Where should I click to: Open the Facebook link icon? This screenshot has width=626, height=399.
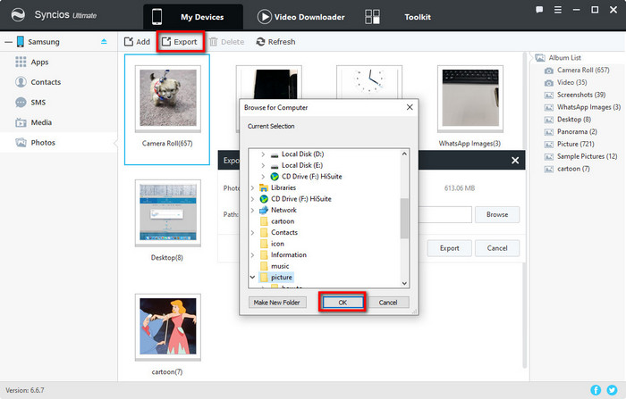[596, 390]
